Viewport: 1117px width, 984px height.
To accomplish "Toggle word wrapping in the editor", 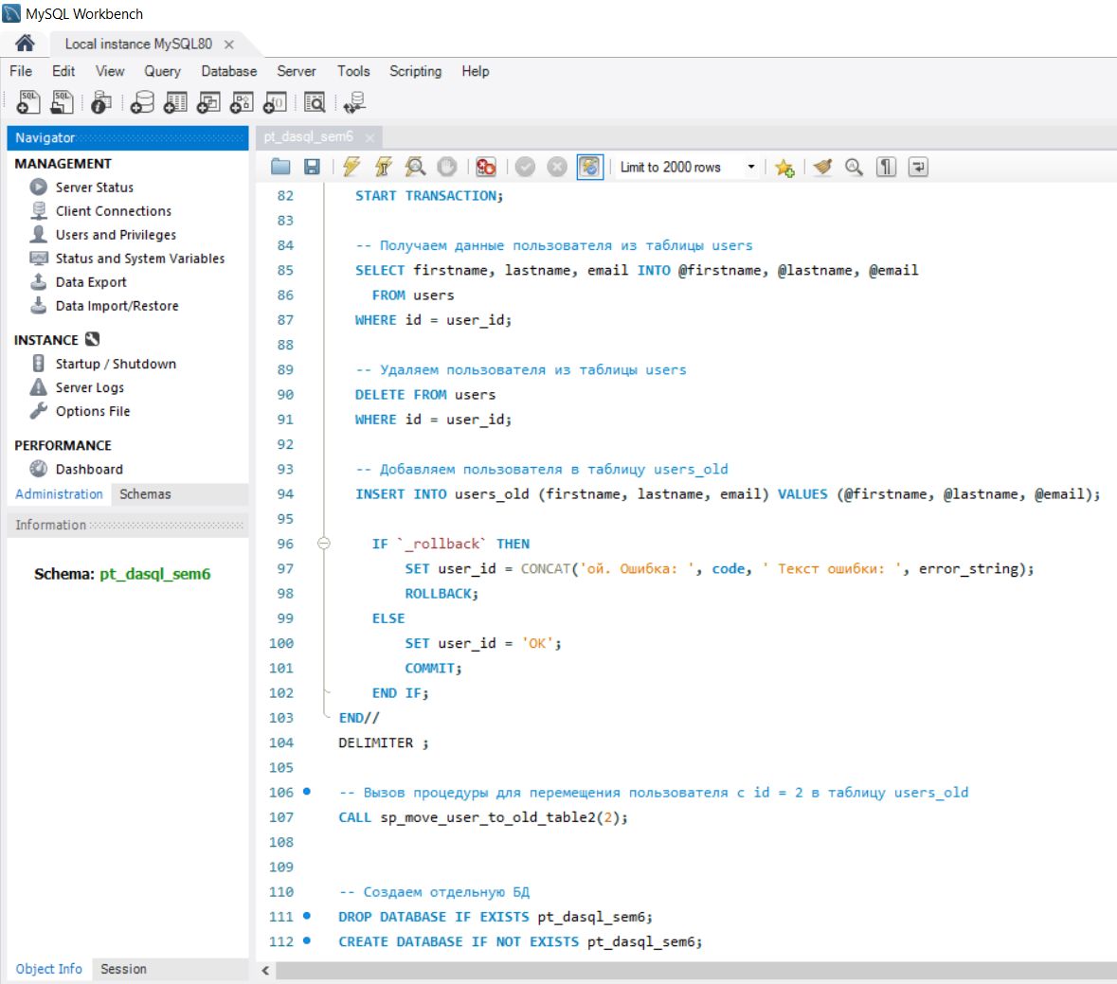I will [918, 168].
